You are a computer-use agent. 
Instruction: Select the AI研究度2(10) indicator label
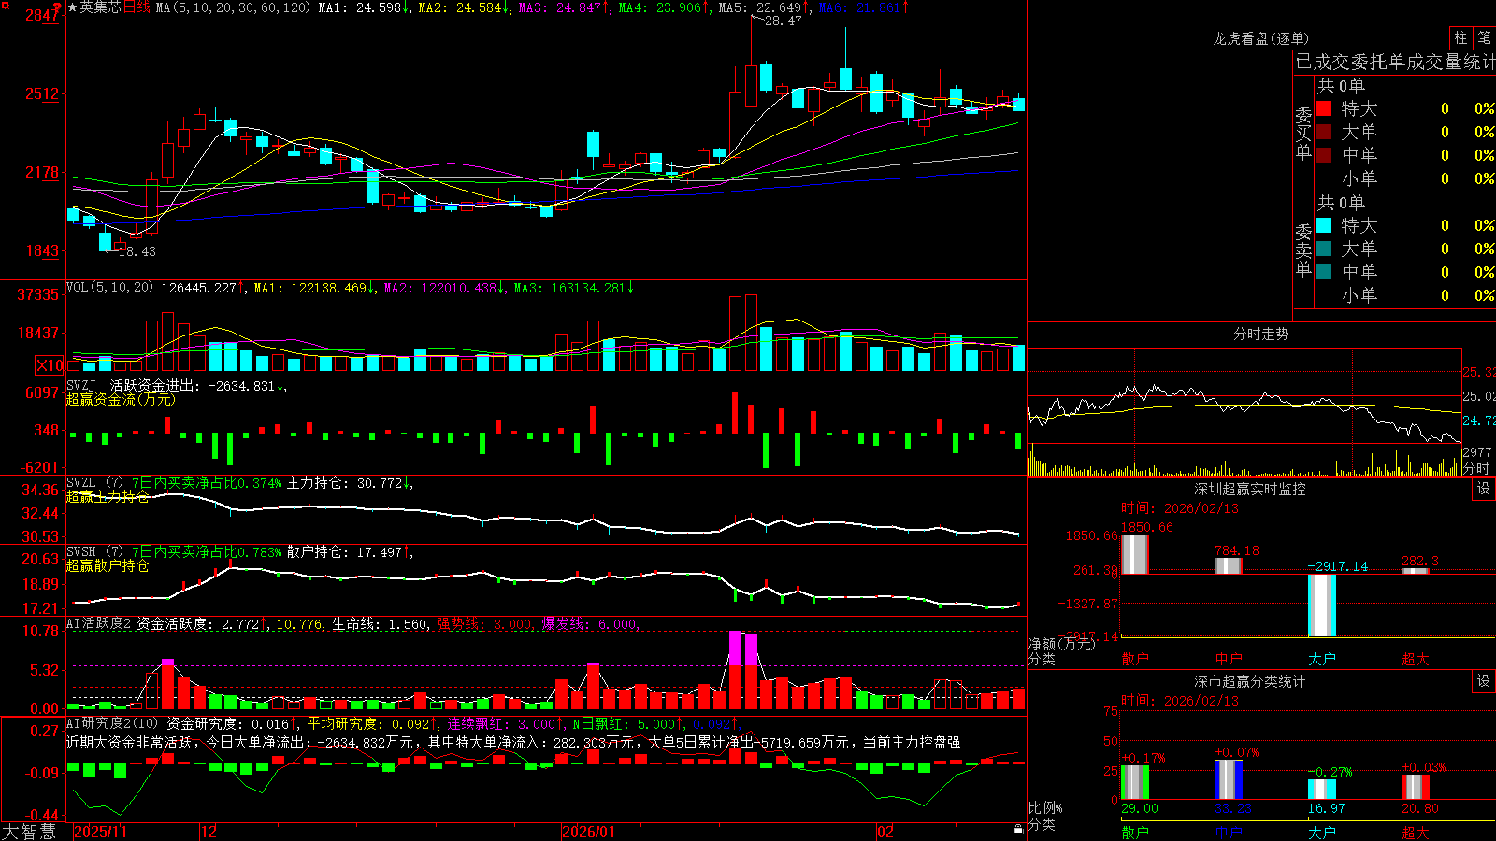pos(114,723)
